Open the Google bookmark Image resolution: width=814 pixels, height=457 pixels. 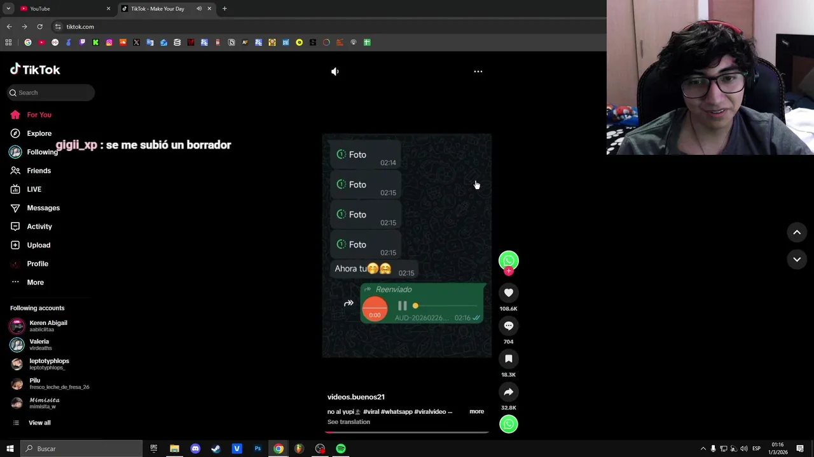[x=28, y=43]
